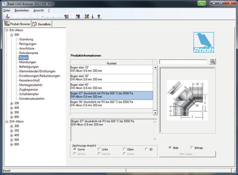238x175 pixels.
Task: Choose the Bitmap preview option
Action: [x=192, y=148]
